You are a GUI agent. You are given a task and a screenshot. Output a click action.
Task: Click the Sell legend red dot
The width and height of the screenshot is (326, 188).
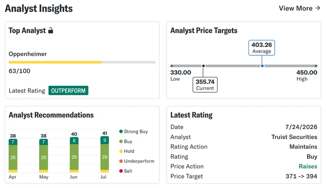pyautogui.click(x=121, y=171)
